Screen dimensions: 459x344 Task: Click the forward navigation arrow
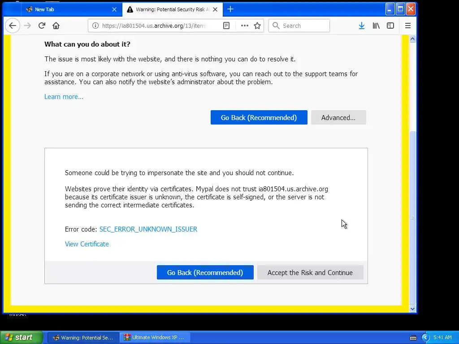(x=27, y=26)
